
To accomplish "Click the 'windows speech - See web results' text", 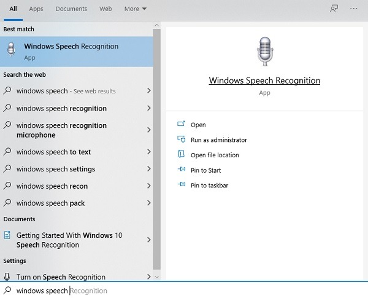I will (x=66, y=91).
